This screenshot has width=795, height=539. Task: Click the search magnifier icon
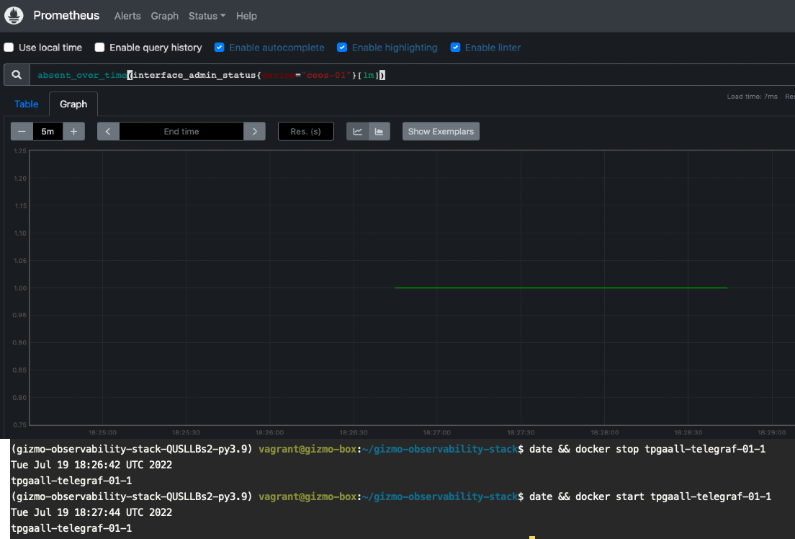(17, 75)
